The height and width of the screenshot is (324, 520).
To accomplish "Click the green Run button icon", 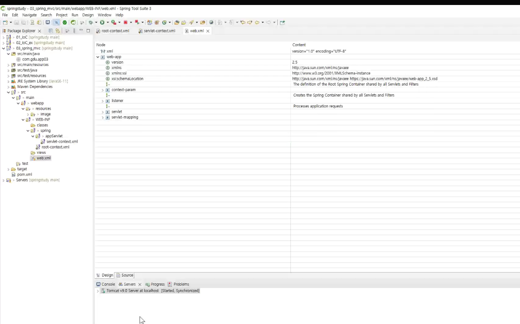I will (102, 23).
